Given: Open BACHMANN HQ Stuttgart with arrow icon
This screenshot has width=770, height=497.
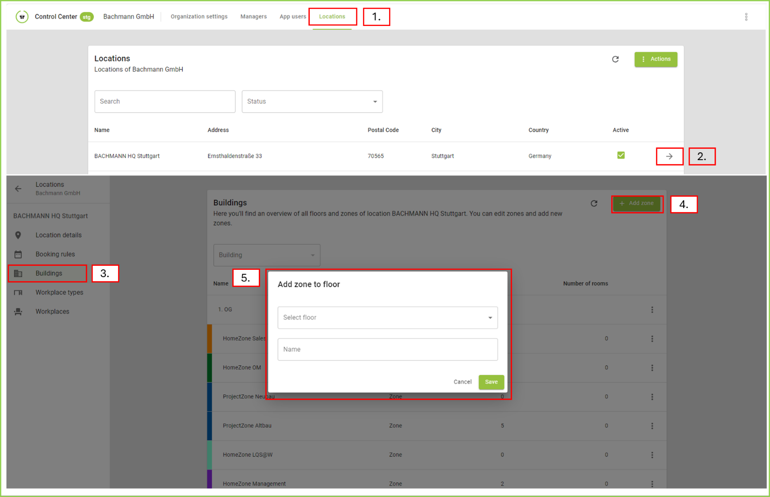Looking at the screenshot, I should 669,156.
